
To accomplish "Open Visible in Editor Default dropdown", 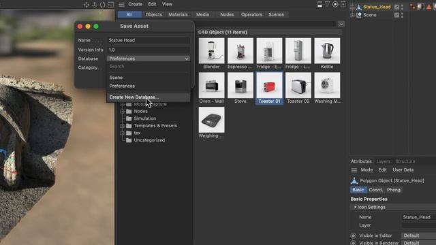I will (x=418, y=235).
